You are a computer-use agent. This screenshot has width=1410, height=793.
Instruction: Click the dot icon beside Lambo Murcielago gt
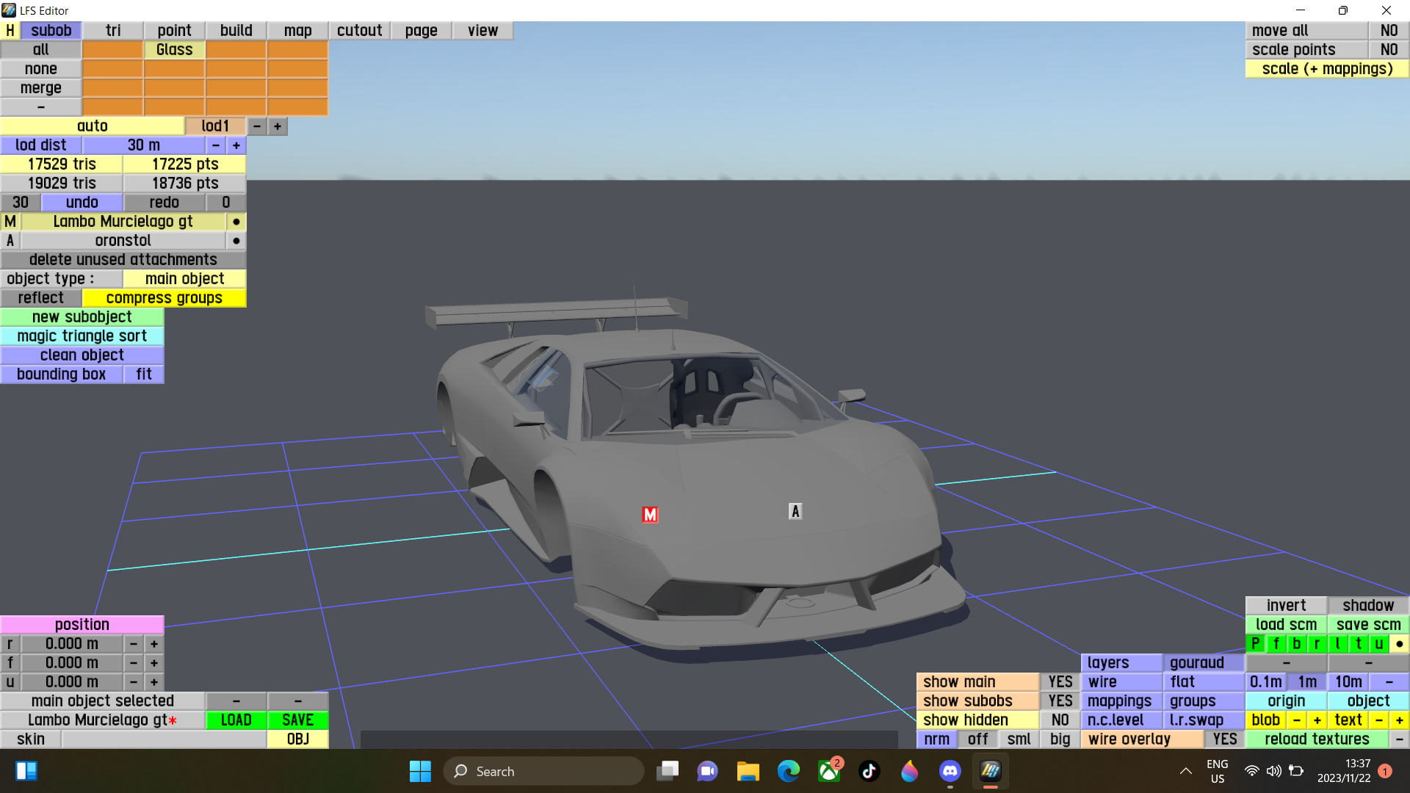coord(236,222)
